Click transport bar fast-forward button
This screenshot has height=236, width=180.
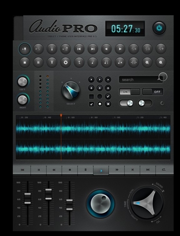click(117, 170)
